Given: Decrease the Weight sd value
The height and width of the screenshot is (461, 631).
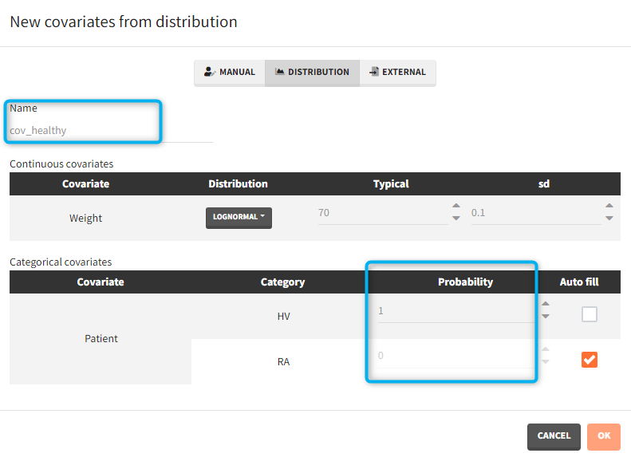Looking at the screenshot, I should coord(609,219).
